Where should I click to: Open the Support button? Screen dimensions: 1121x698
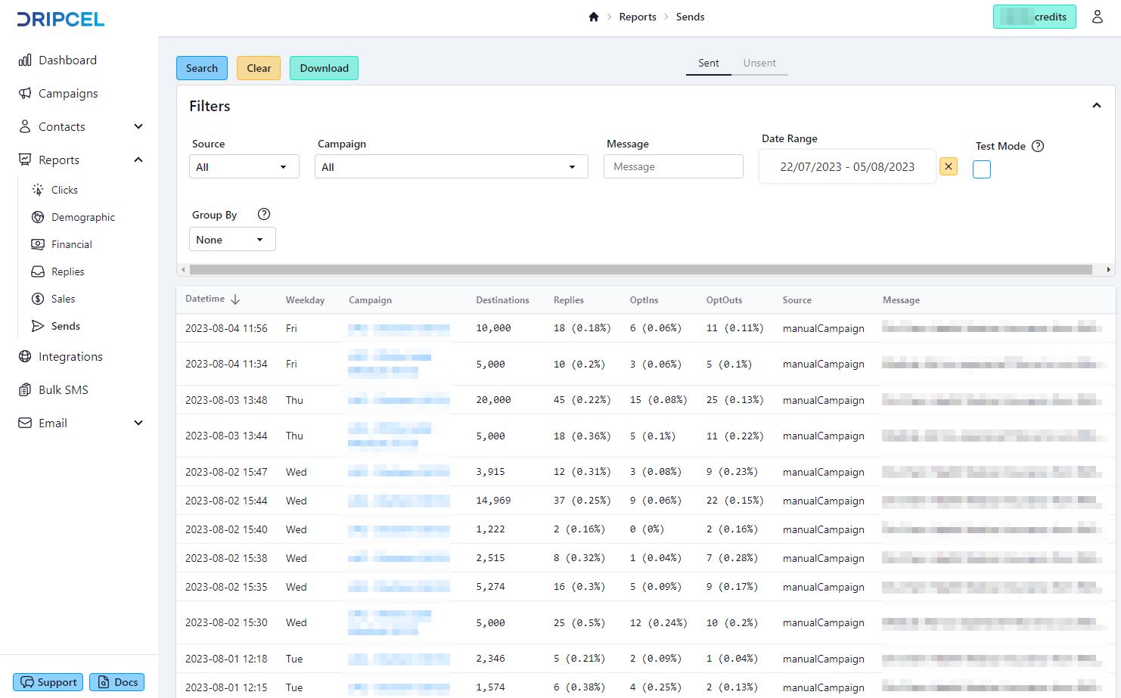tap(48, 682)
